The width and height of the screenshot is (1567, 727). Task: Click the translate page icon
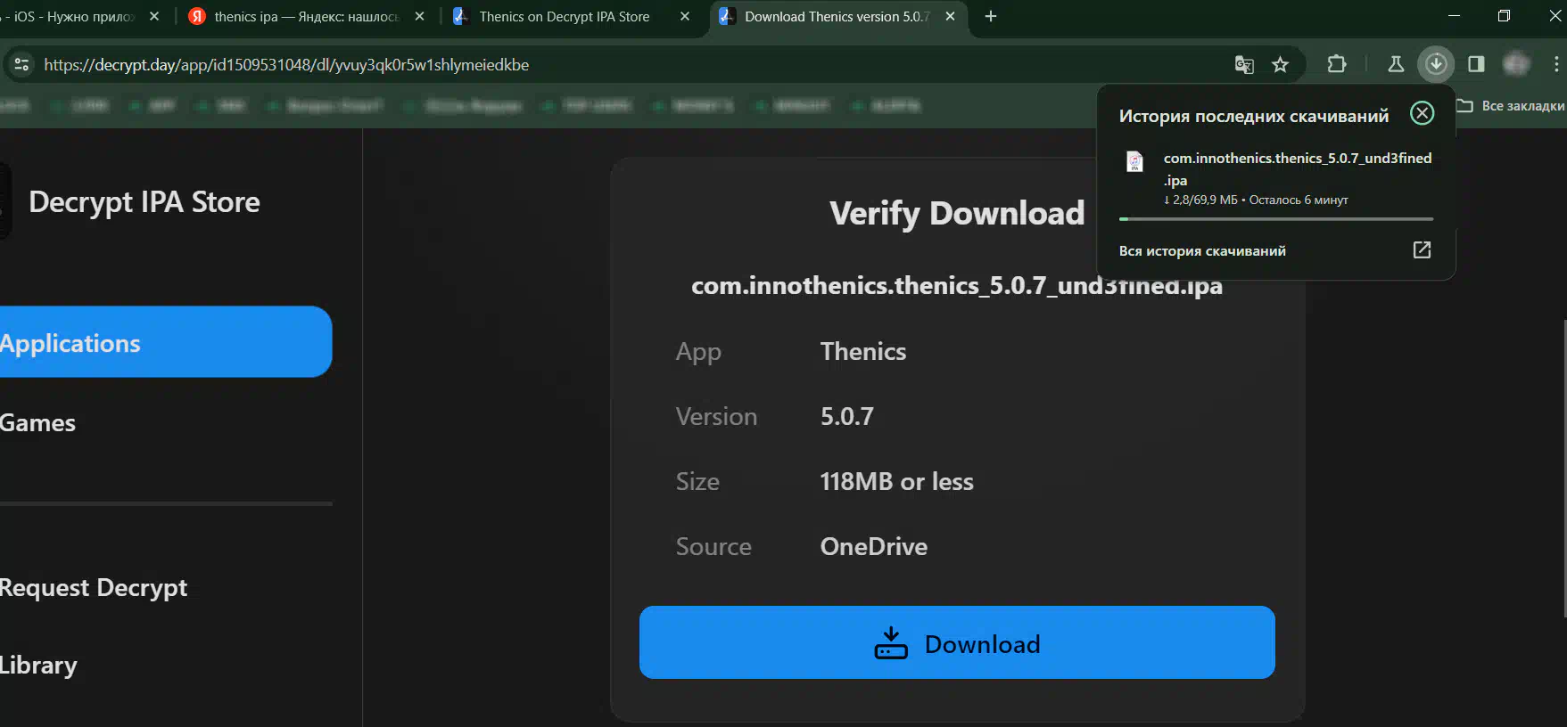pyautogui.click(x=1243, y=64)
